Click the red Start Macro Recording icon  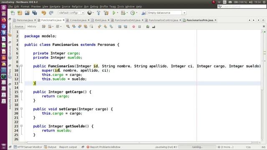click(133, 27)
